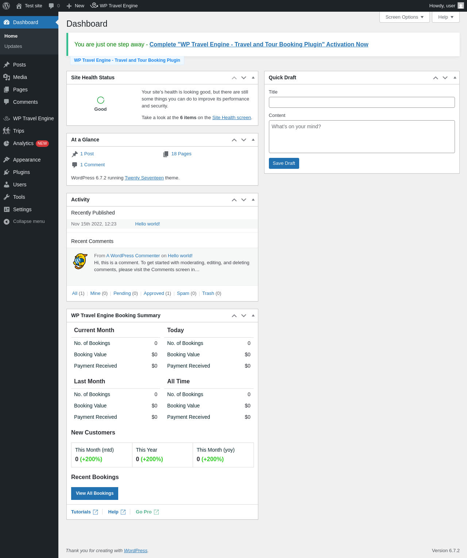Image resolution: width=467 pixels, height=558 pixels.
Task: Expand the Help dropdown tab
Action: tap(446, 17)
